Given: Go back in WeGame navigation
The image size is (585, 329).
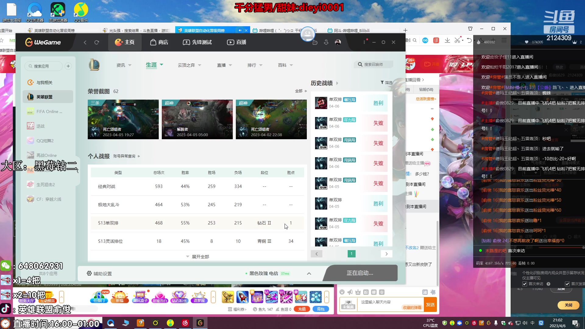Looking at the screenshot, I should click(85, 42).
